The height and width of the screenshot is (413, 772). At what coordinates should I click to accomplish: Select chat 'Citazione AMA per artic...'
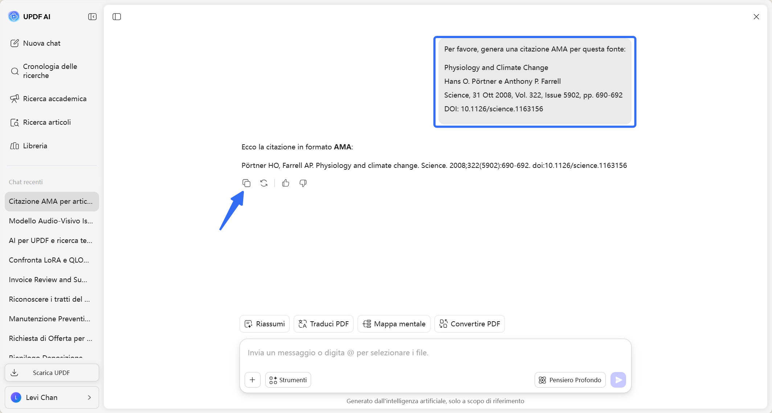click(x=52, y=202)
